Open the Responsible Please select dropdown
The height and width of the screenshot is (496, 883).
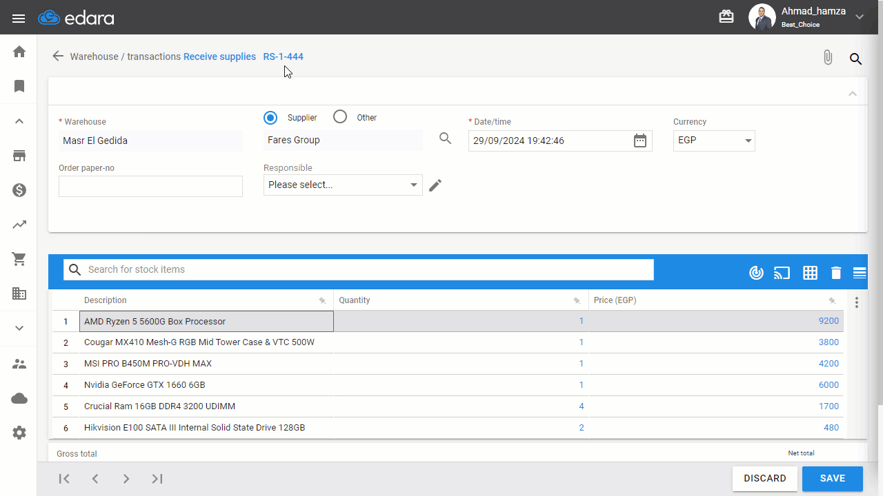tap(343, 185)
